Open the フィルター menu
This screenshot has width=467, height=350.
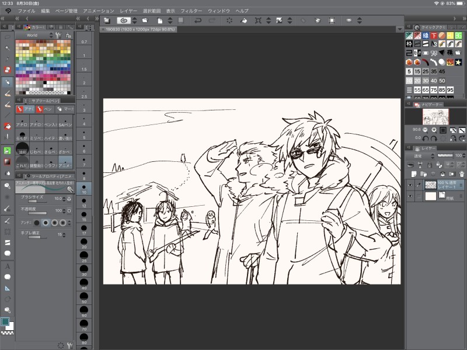point(191,11)
